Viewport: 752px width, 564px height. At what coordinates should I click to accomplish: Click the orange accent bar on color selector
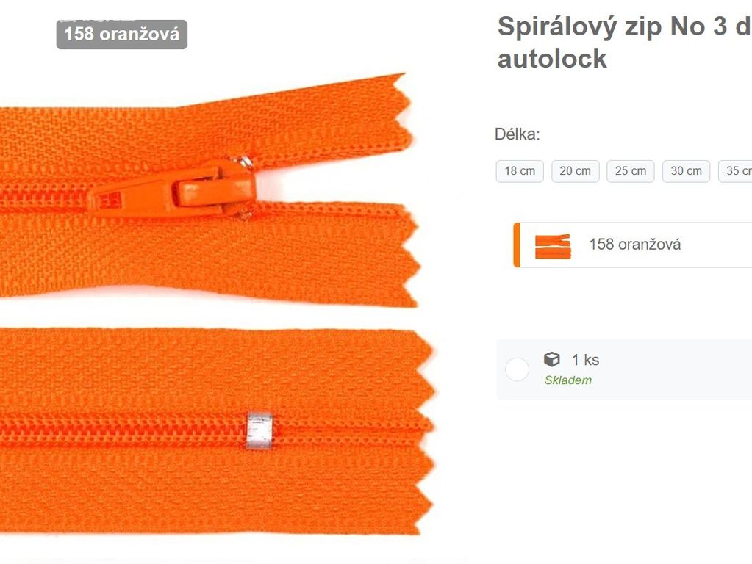(517, 245)
